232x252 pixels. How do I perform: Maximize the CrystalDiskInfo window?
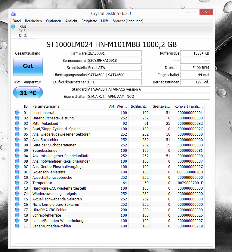196,12
